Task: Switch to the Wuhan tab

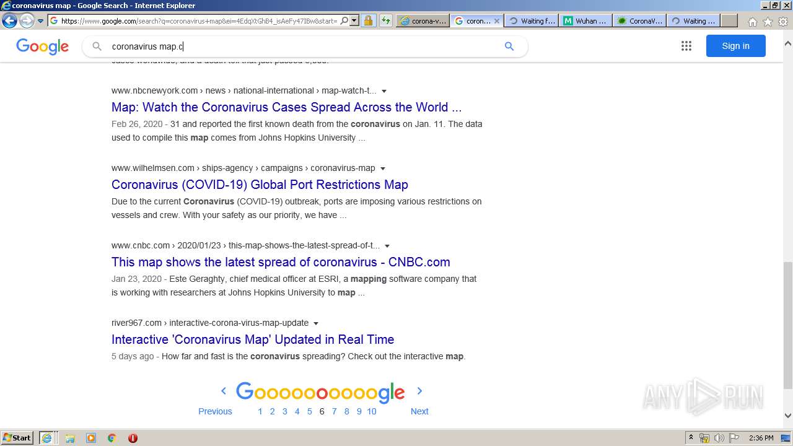Action: click(x=585, y=20)
